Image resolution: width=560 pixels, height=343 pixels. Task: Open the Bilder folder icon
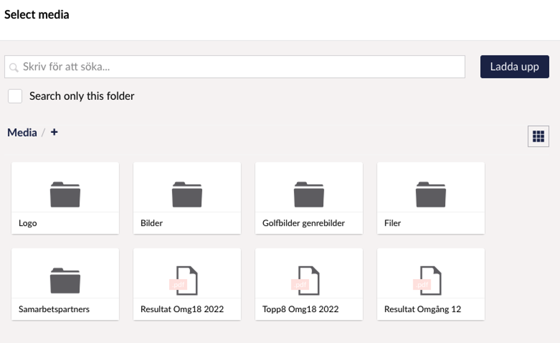(187, 194)
